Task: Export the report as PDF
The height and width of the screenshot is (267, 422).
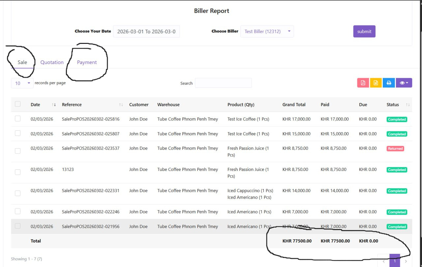Action: [363, 83]
